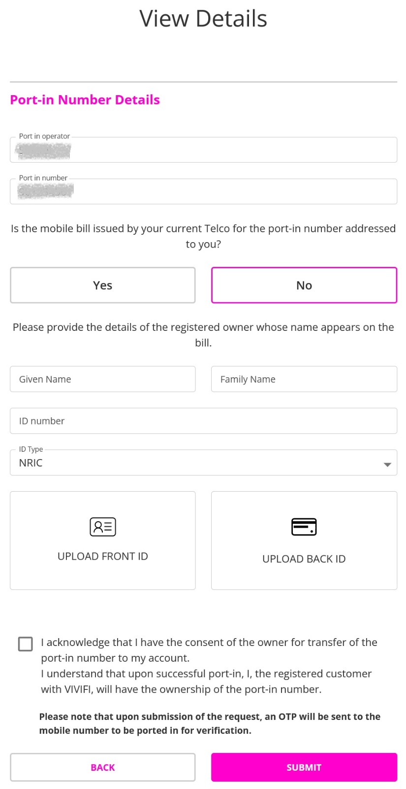Expand the NRIC ID Type selector

pos(203,463)
